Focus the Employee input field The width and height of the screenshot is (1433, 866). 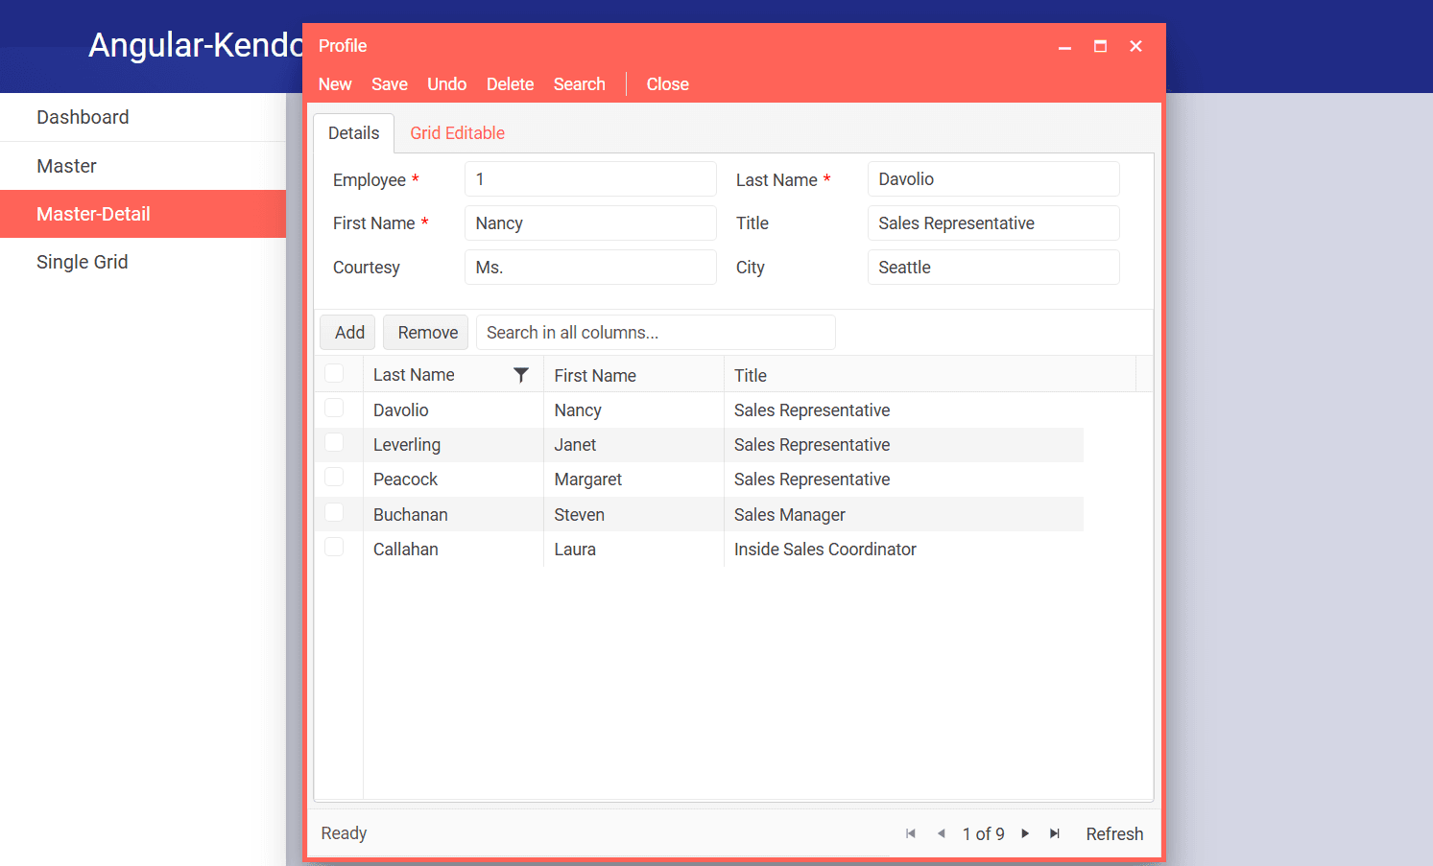[590, 179]
